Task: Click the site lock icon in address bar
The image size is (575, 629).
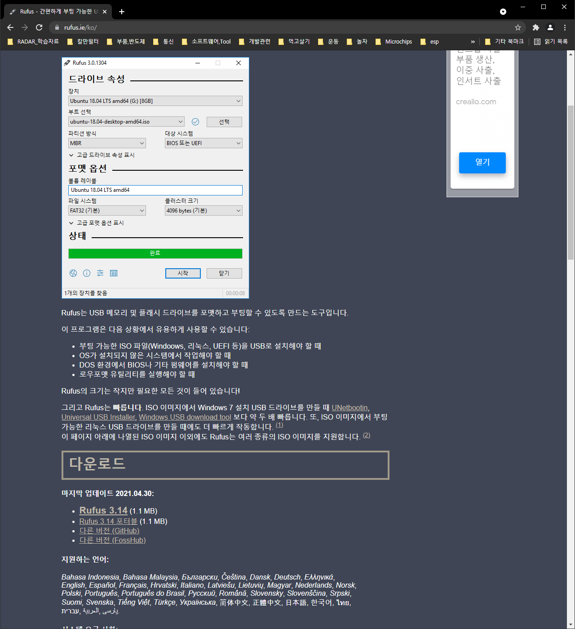Action: click(x=57, y=27)
